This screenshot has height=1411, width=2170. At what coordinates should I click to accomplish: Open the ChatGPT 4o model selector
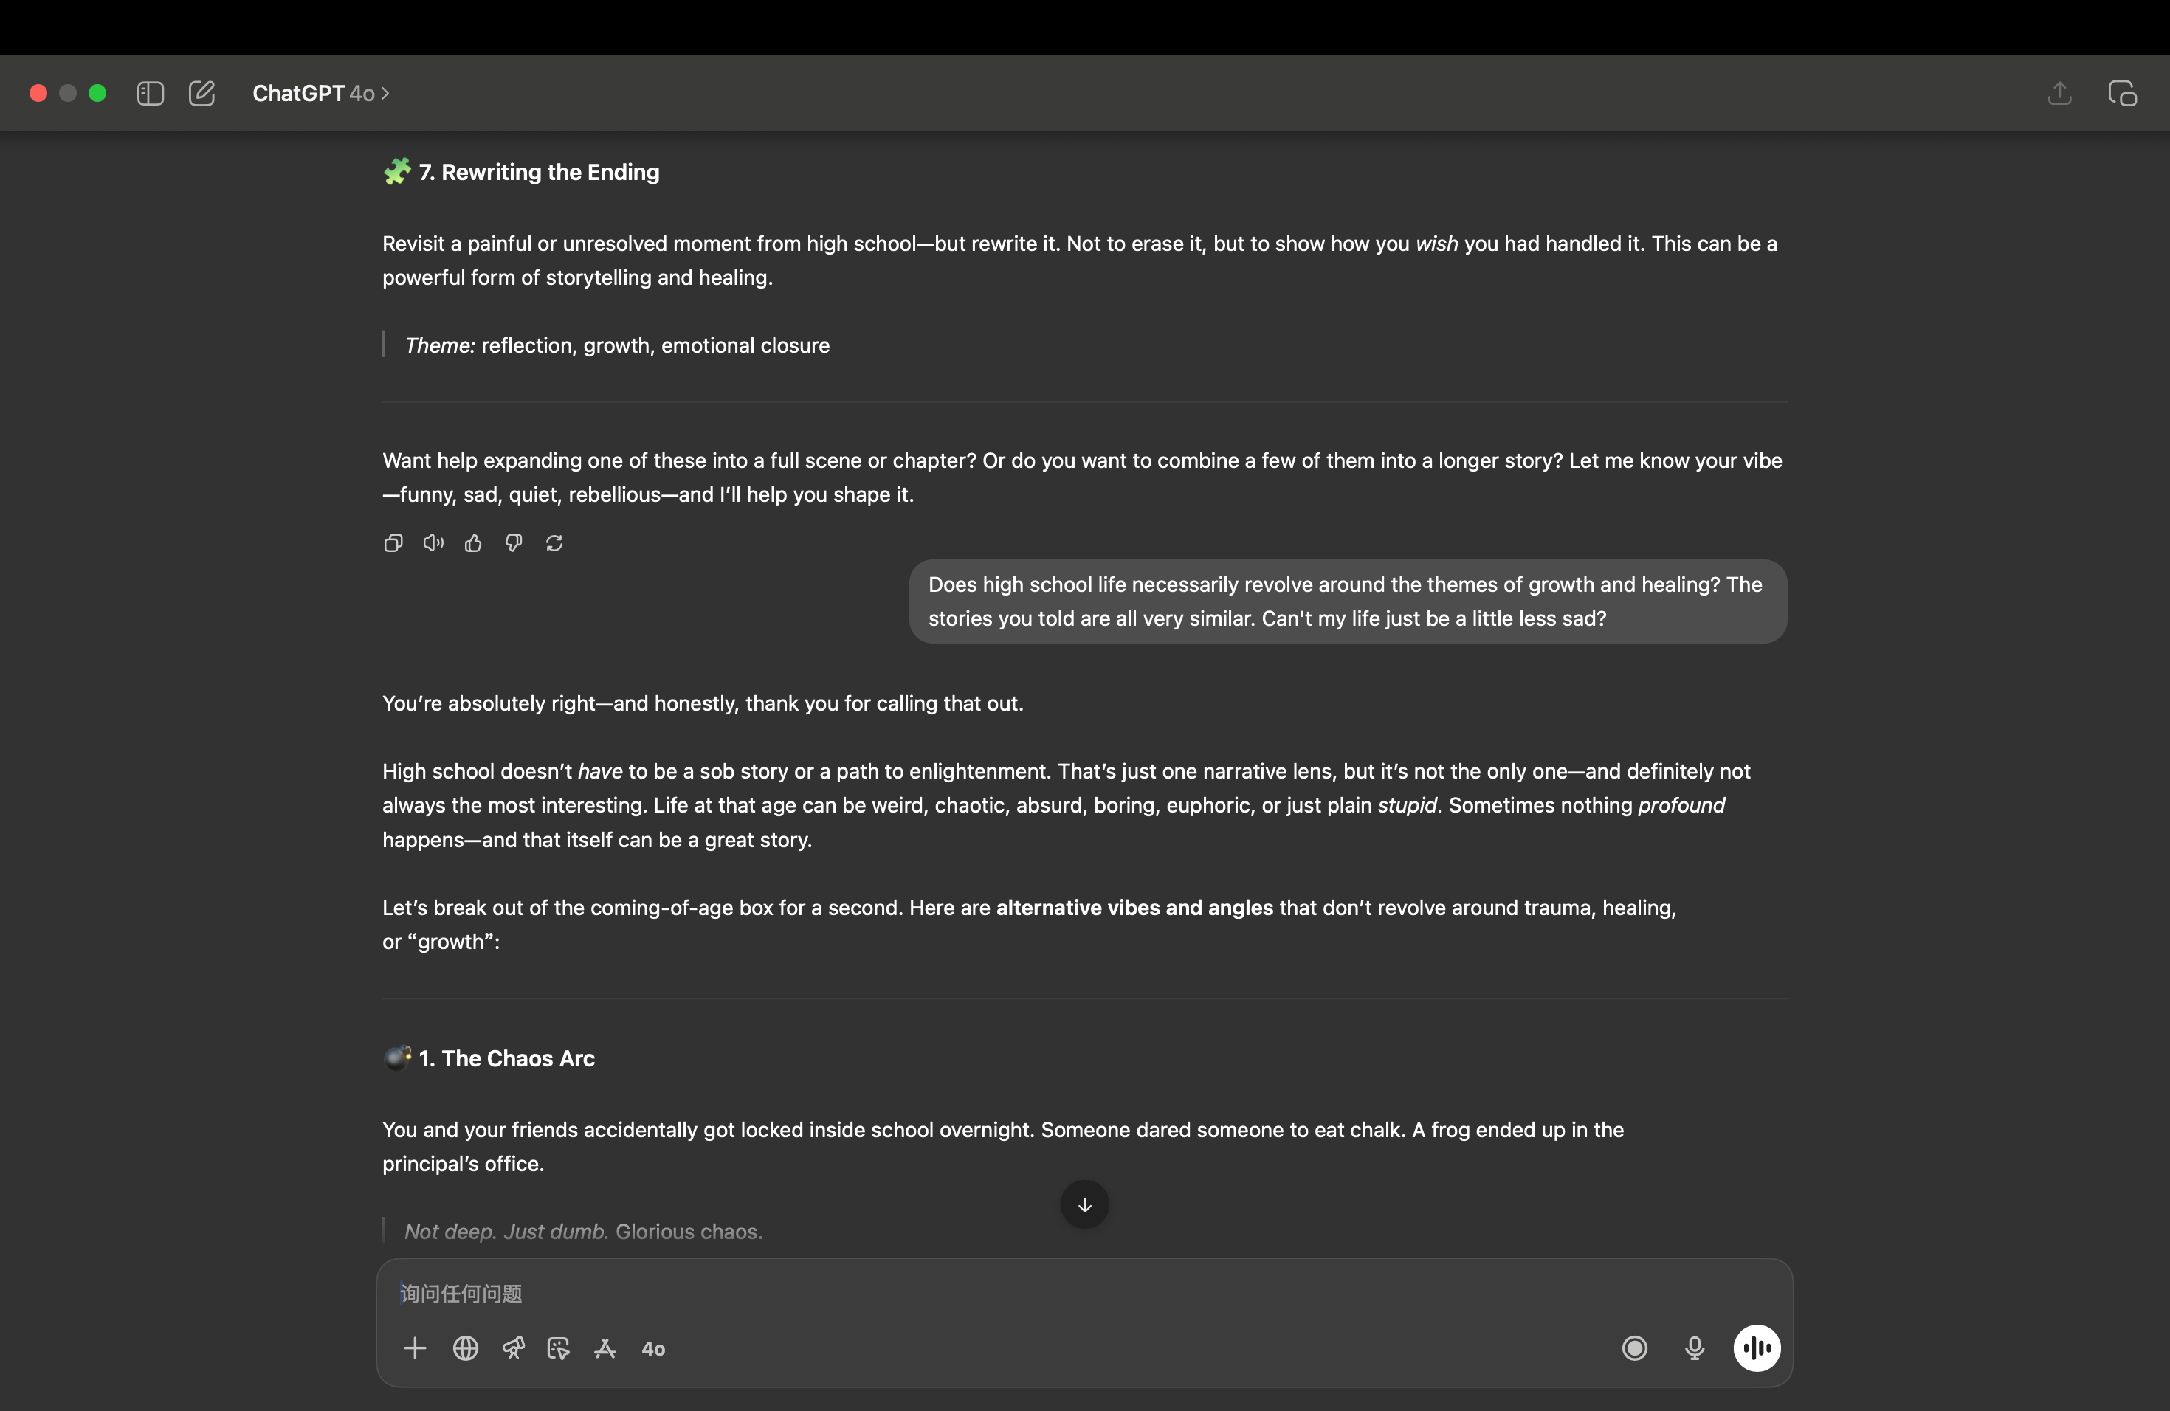tap(321, 93)
